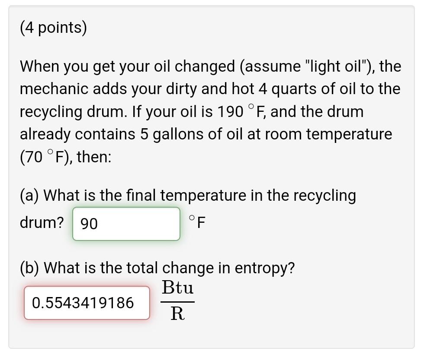
Task: Click the Btu/R unit fraction label
Action: click(x=179, y=302)
